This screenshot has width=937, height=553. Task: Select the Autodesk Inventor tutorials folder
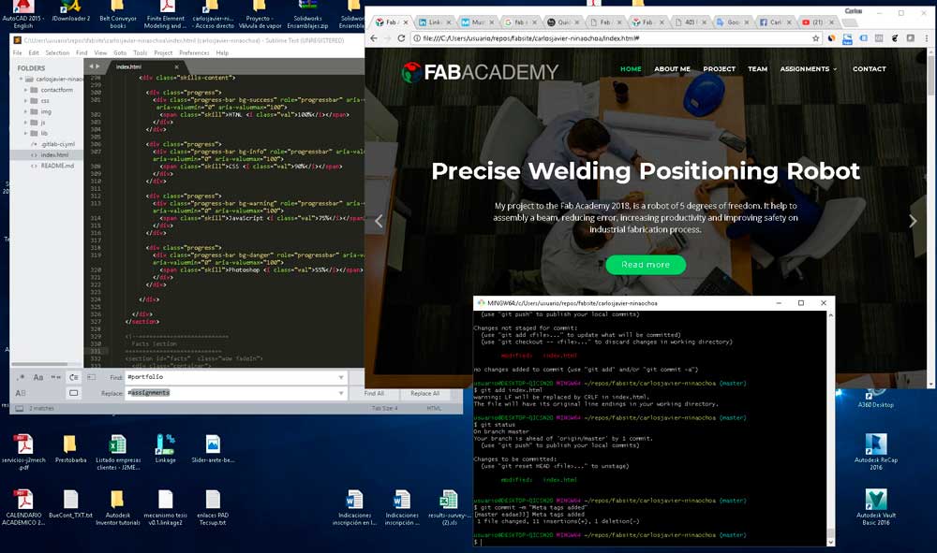[118, 507]
